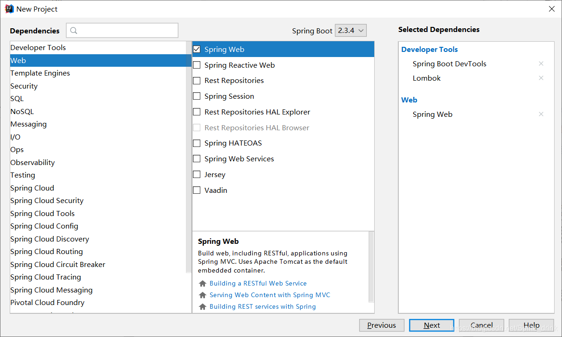Open Template Engines category

click(98, 73)
